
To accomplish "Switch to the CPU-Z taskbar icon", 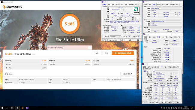I will click(27, 108).
